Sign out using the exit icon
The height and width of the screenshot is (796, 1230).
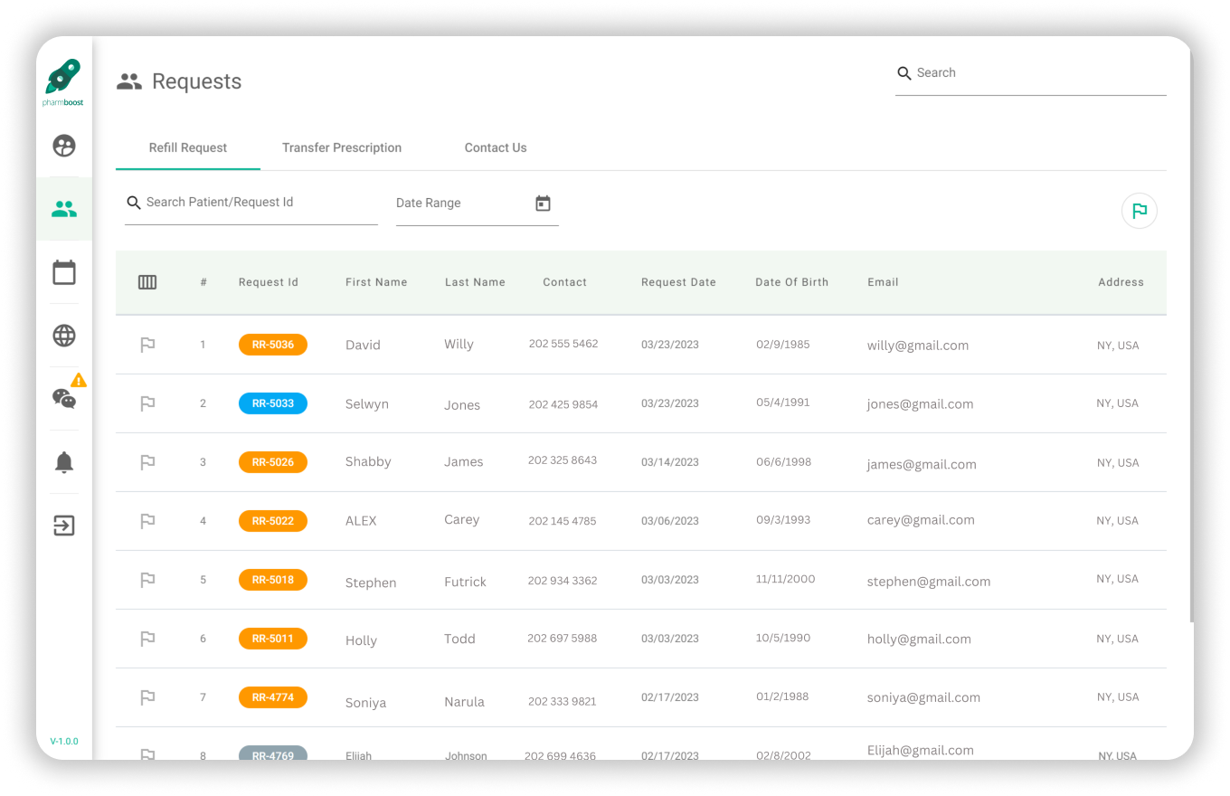63,526
